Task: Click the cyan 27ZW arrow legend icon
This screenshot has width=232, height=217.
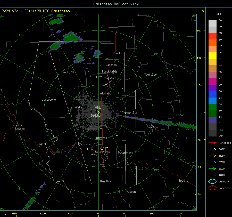Action: (212, 162)
